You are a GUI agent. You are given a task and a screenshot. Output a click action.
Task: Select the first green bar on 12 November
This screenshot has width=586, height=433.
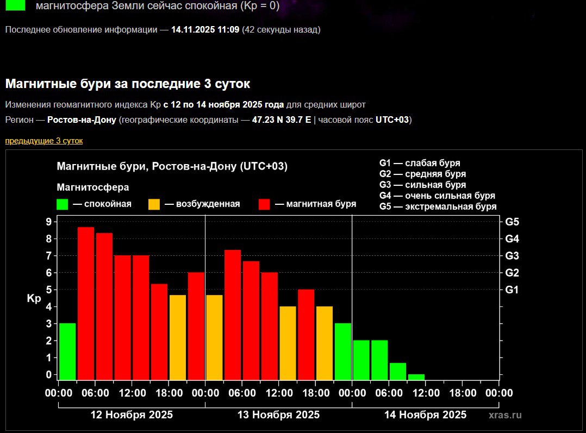coord(67,352)
